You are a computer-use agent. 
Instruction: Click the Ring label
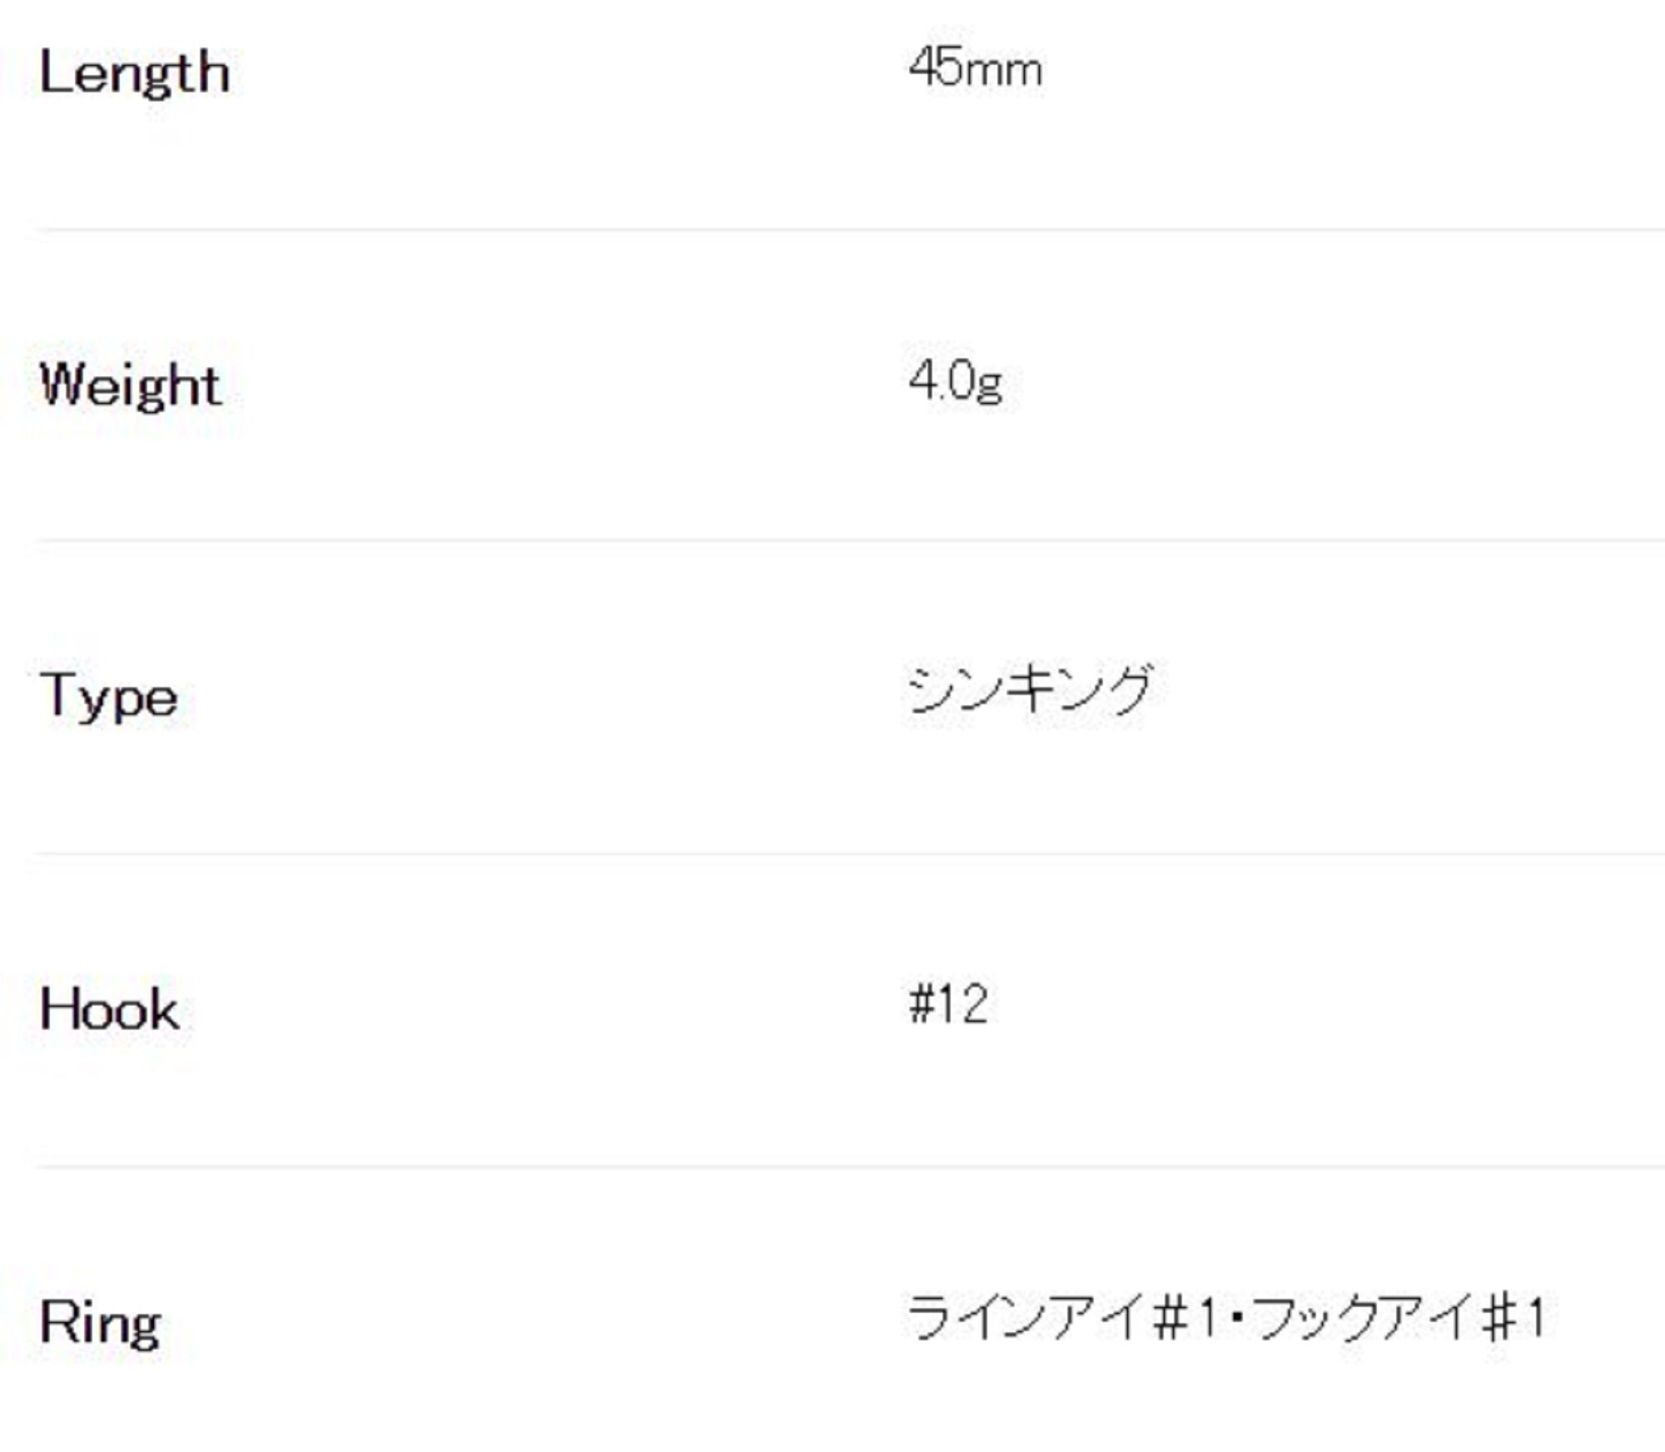click(x=101, y=1322)
